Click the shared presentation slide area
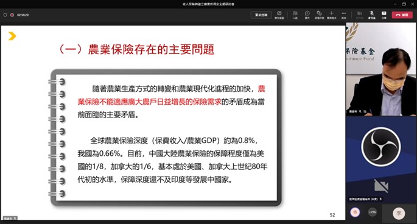This screenshot has width=417, height=224. point(173,122)
